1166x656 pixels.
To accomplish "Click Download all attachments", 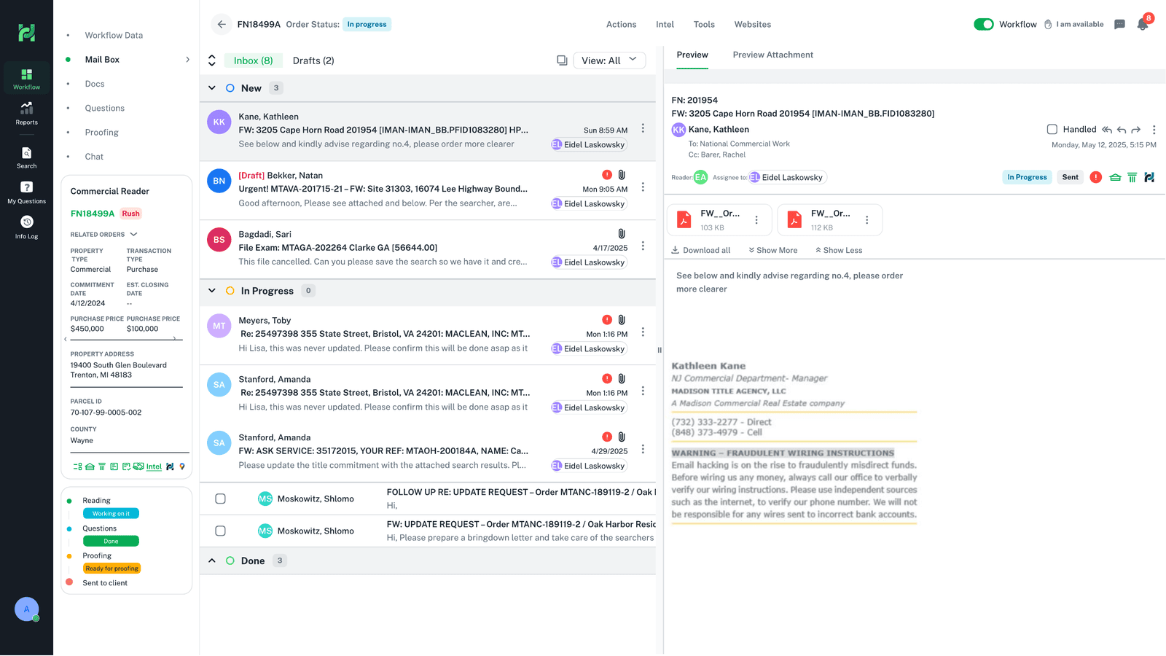I will [701, 250].
